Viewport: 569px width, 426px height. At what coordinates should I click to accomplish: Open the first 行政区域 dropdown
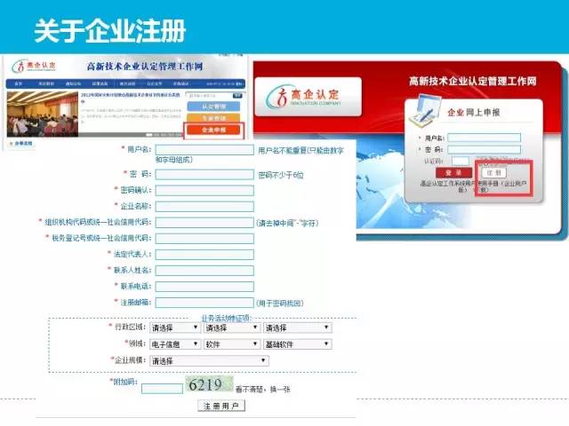pyautogui.click(x=175, y=327)
